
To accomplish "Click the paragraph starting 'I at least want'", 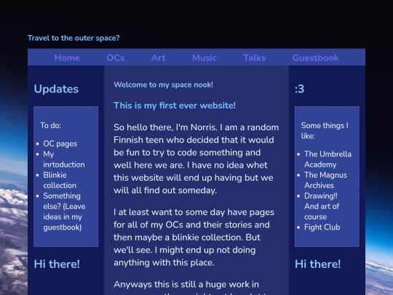I will tap(194, 237).
